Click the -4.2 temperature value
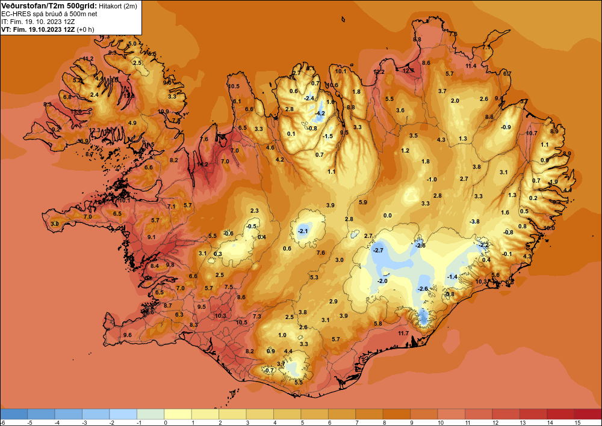 click(x=320, y=114)
